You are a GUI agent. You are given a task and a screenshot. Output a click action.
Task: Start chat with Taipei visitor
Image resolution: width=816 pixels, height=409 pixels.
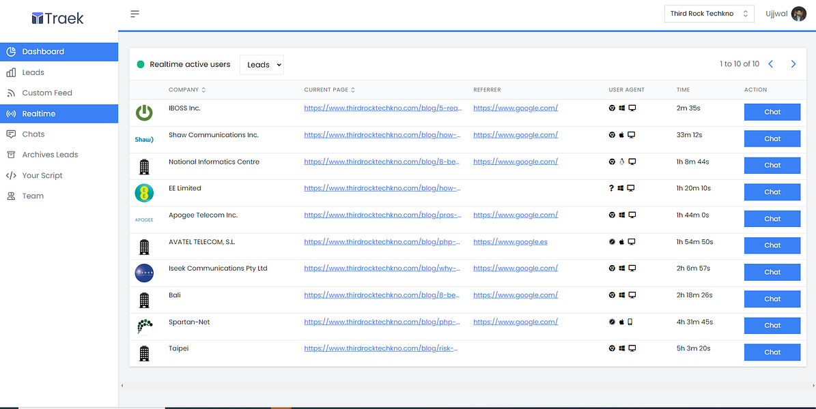pyautogui.click(x=772, y=352)
